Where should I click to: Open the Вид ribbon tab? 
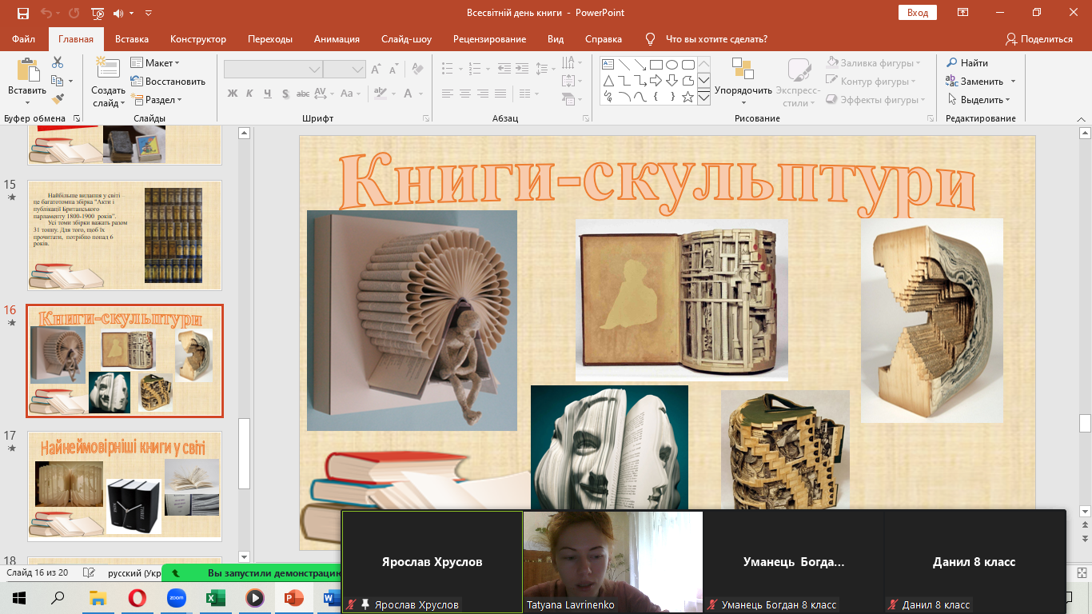click(x=556, y=38)
